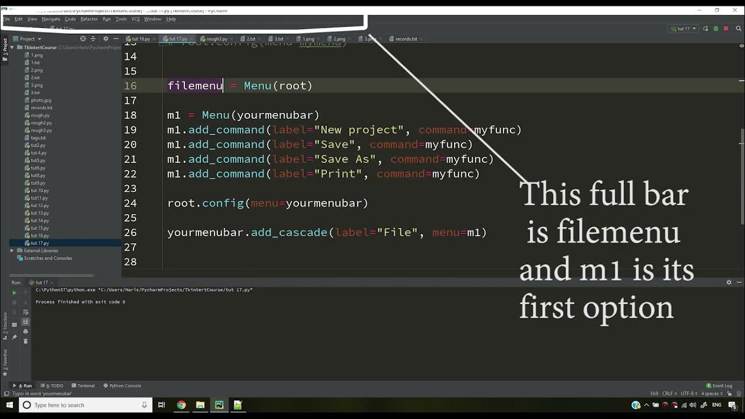Switch to the records.txt editor tab

pos(405,39)
